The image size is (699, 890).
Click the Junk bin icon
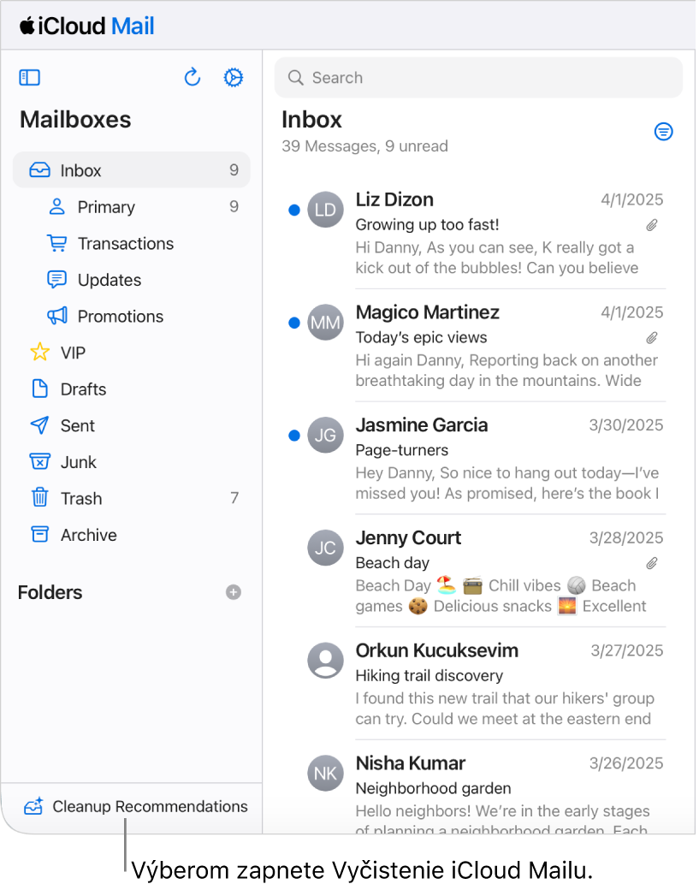pos(39,462)
